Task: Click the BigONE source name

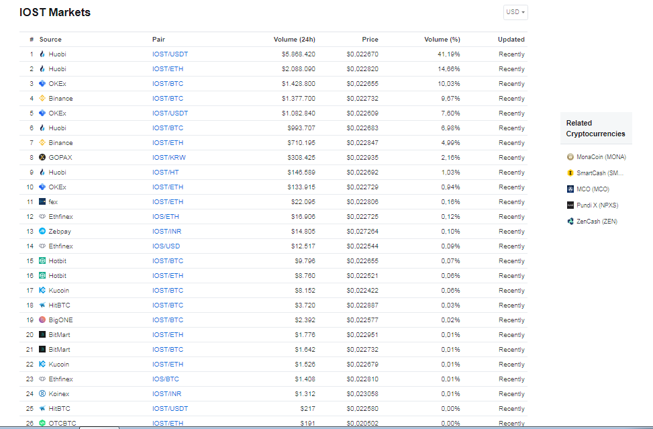Action: click(x=60, y=320)
